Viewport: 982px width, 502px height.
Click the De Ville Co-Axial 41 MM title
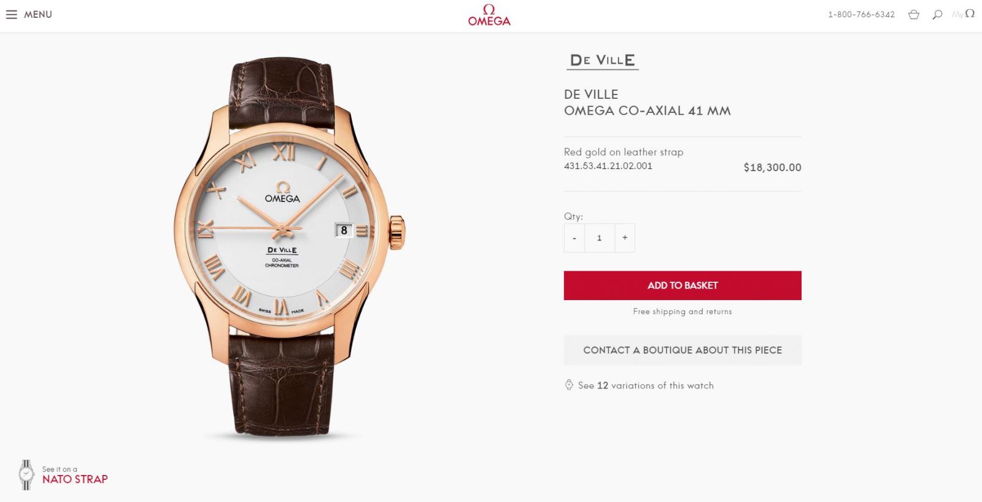pos(648,102)
